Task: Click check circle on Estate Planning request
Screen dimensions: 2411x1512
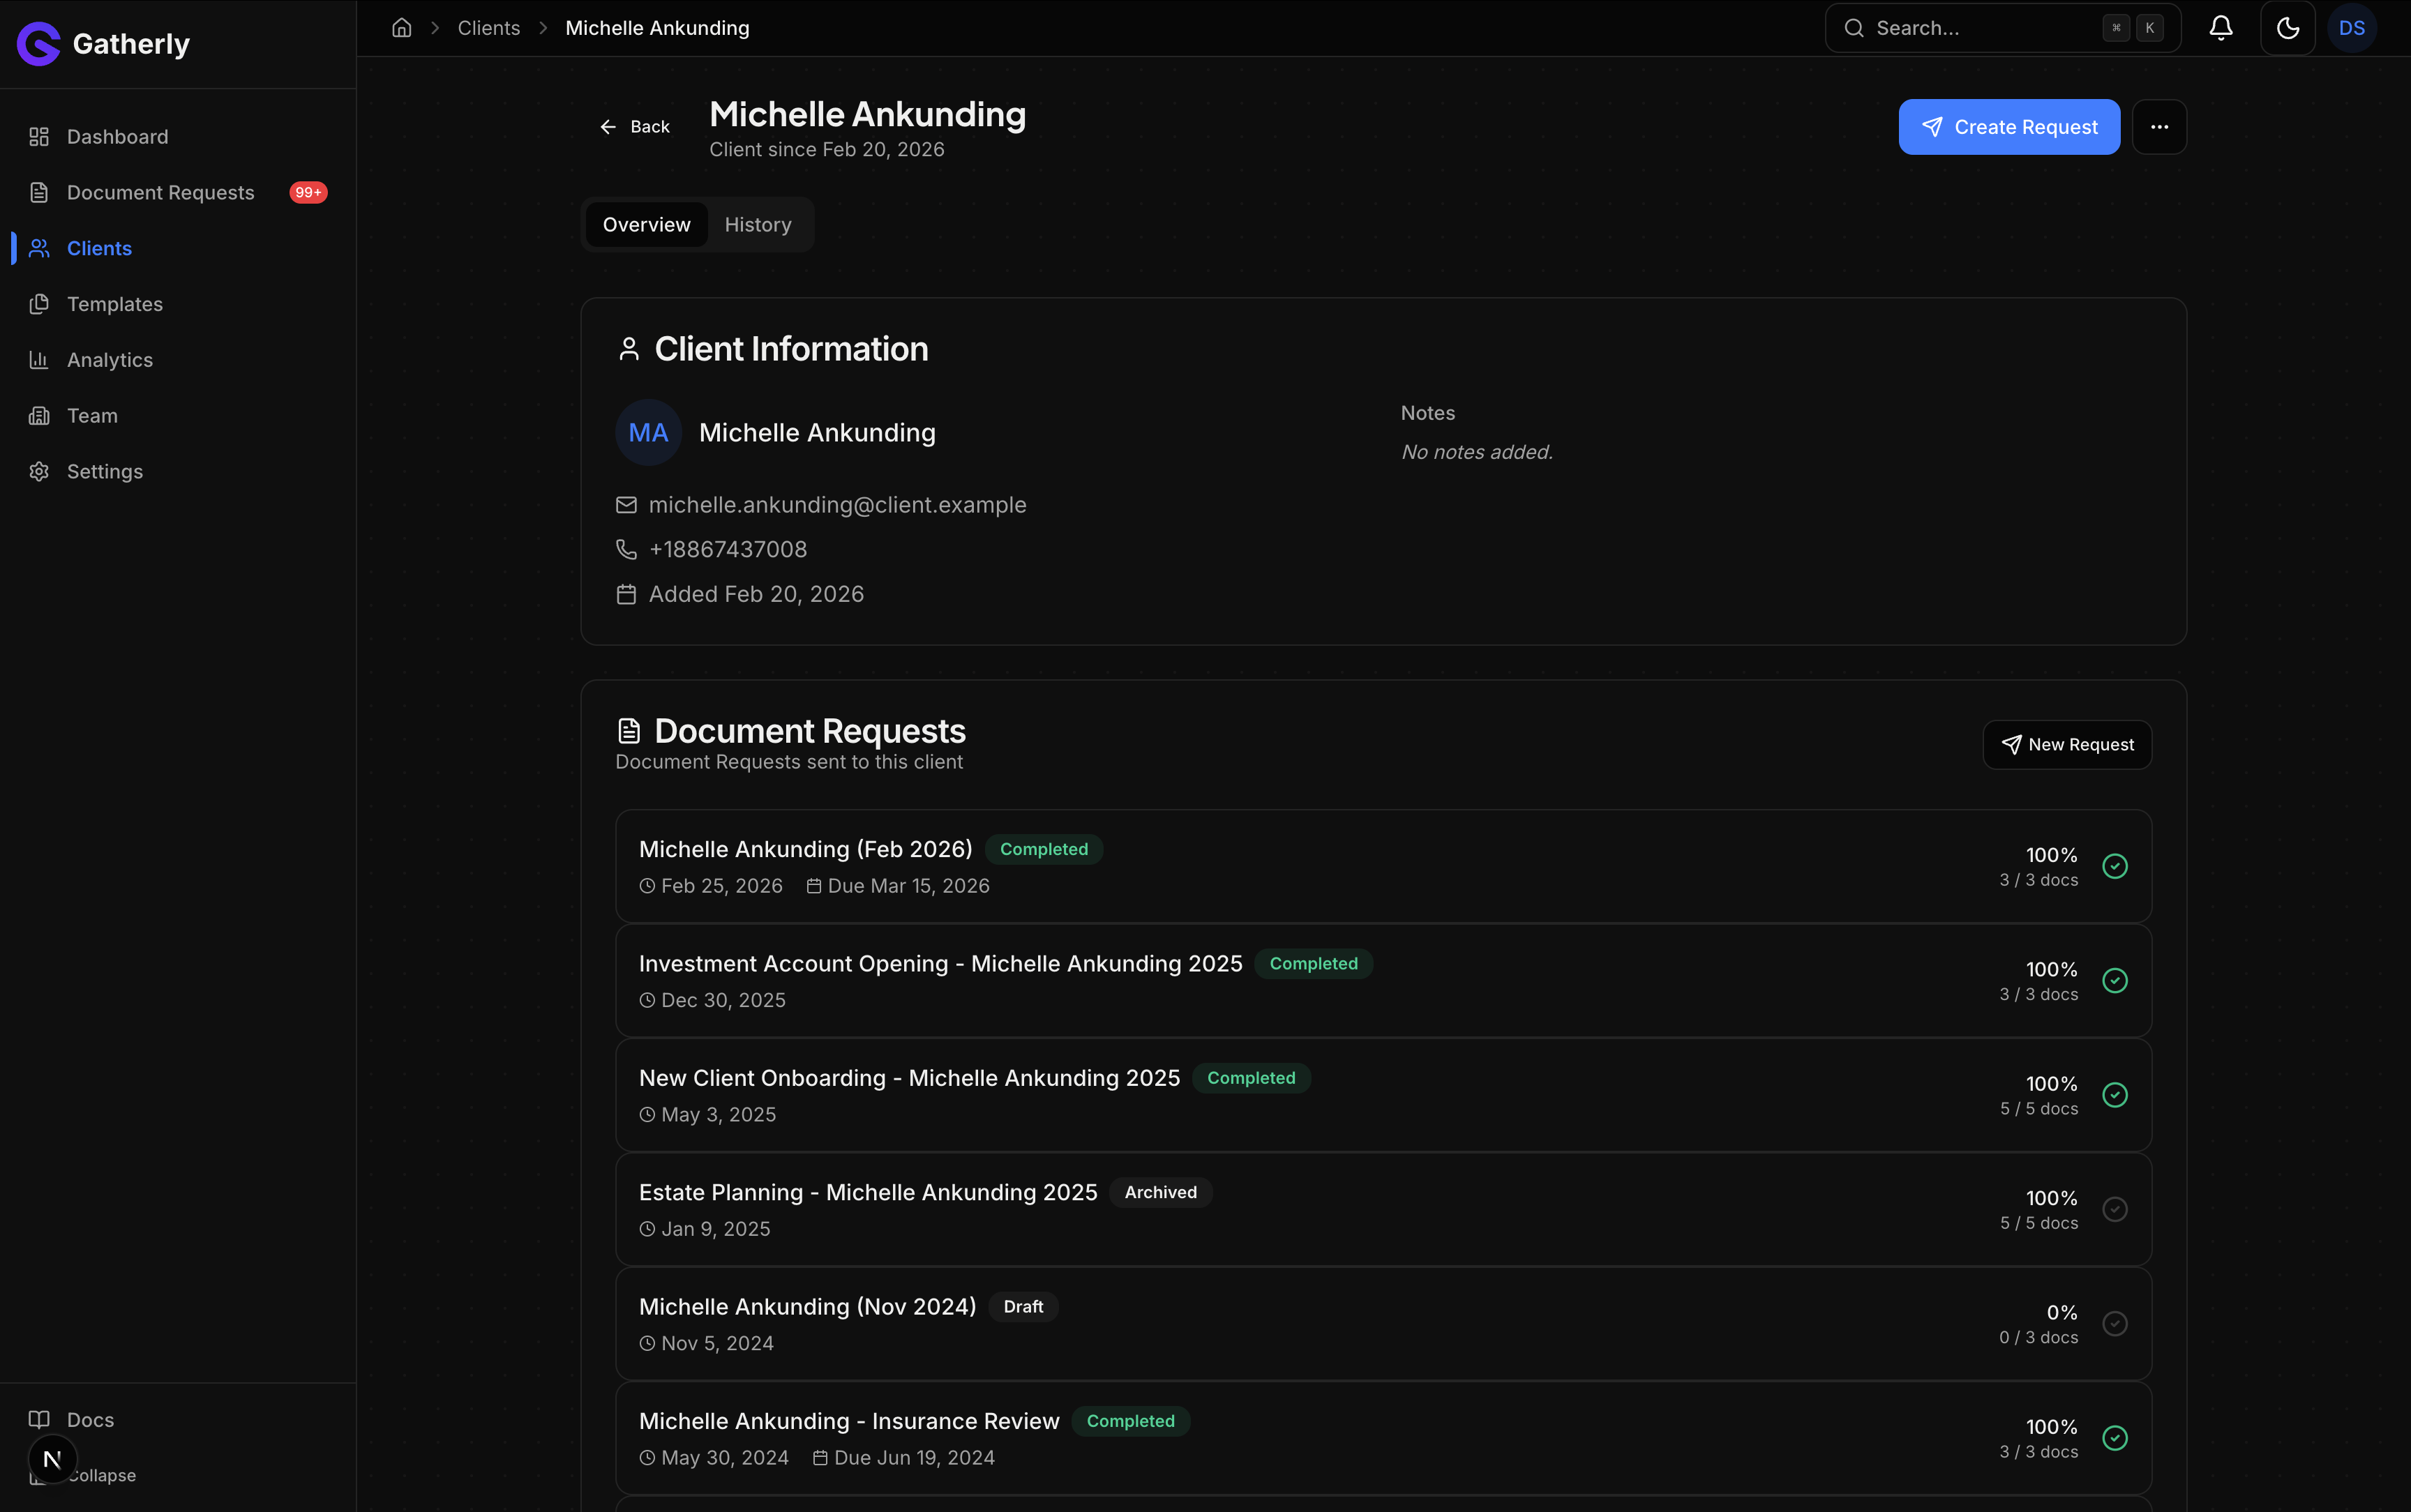Action: [2114, 1209]
